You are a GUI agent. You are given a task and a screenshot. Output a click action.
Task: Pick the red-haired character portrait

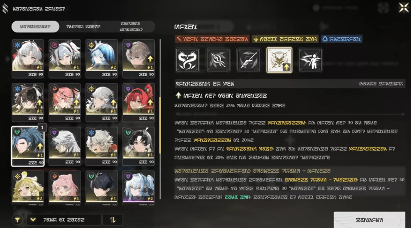click(139, 102)
